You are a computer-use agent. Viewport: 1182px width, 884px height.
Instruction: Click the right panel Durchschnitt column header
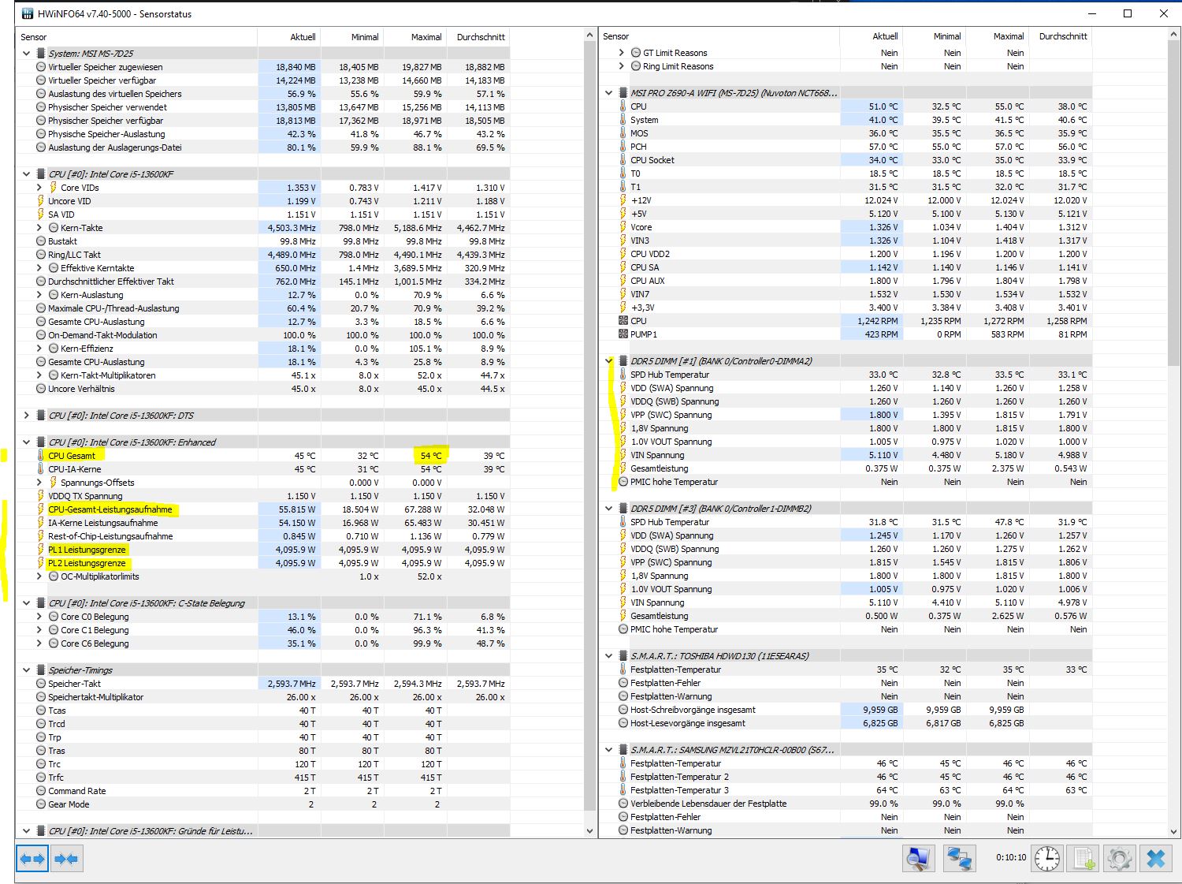coord(1060,36)
